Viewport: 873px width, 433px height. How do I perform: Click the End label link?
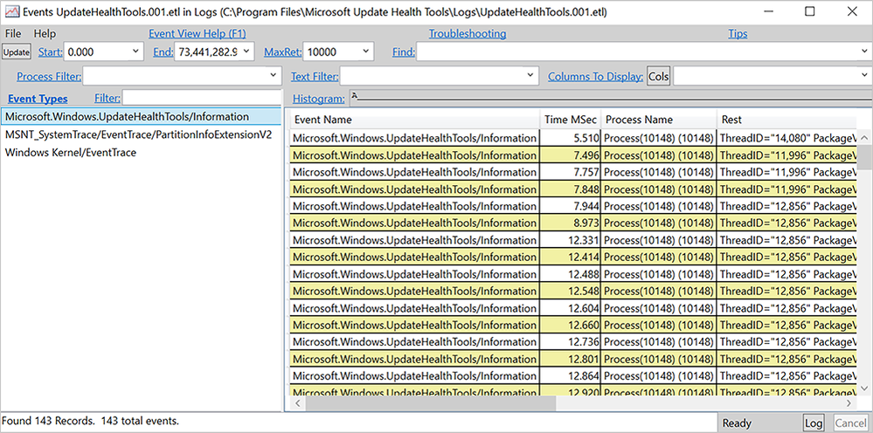click(x=163, y=52)
